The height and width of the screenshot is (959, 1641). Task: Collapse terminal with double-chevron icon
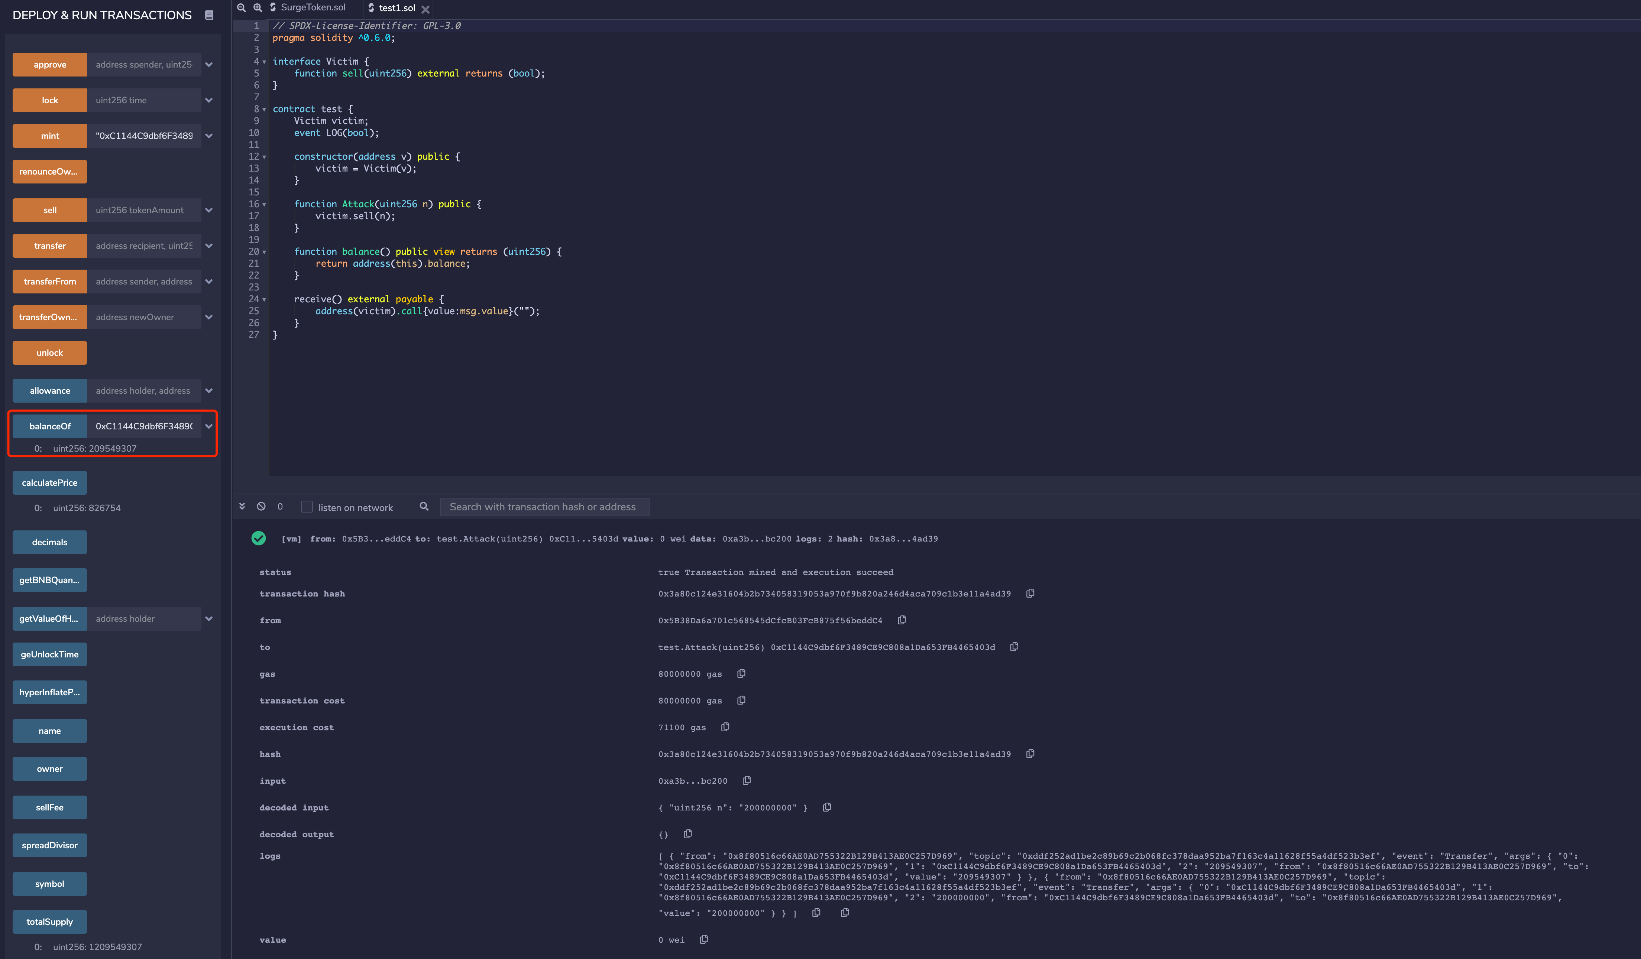(x=242, y=506)
